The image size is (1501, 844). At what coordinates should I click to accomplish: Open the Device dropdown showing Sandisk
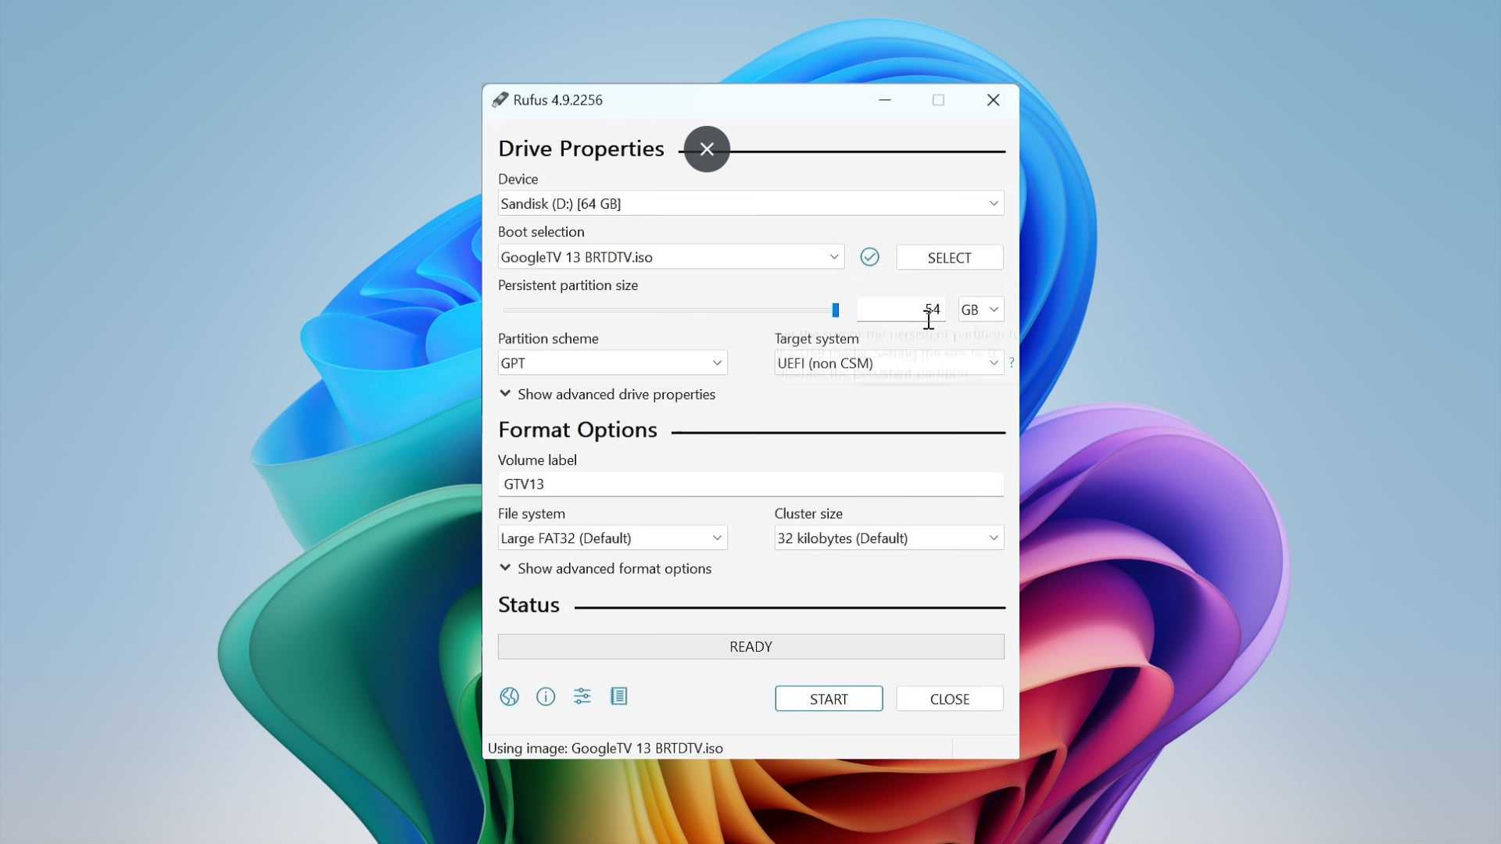pyautogui.click(x=750, y=203)
